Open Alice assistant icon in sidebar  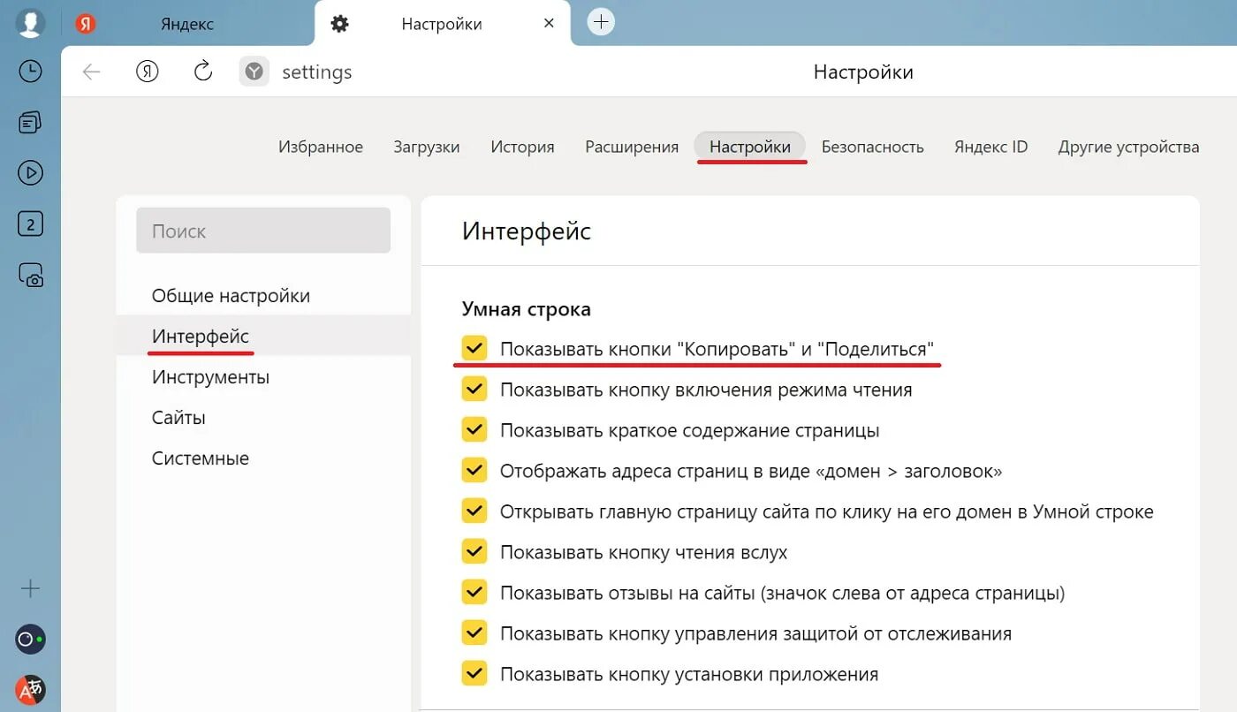pyautogui.click(x=30, y=639)
